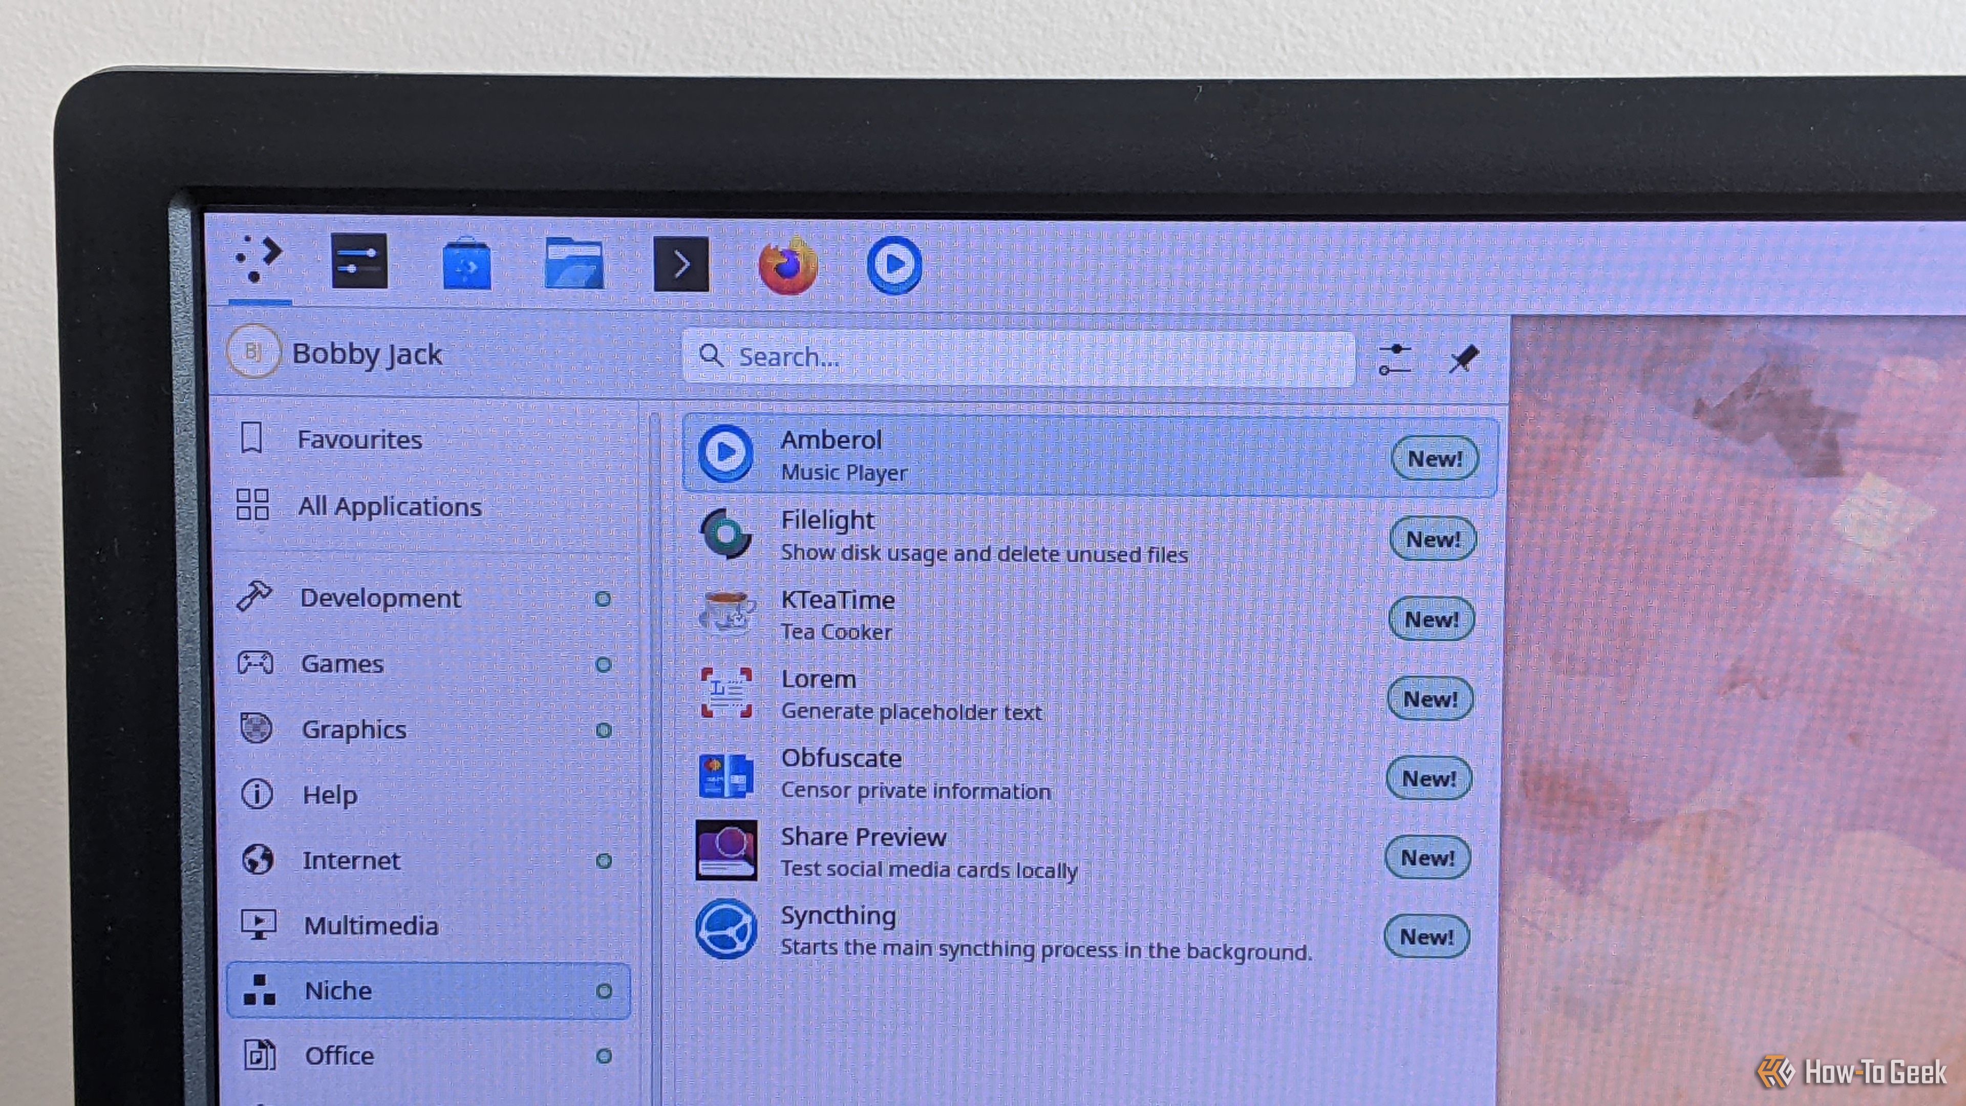1966x1106 pixels.
Task: Click the Filelight app icon
Action: (726, 534)
